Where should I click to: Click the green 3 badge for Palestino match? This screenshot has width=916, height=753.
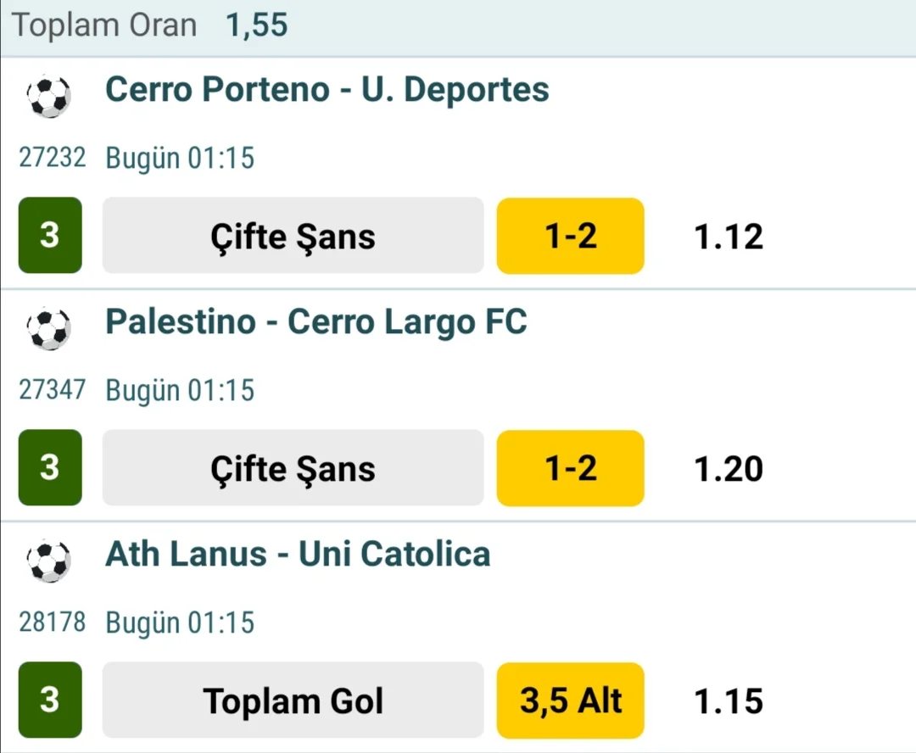pos(50,468)
